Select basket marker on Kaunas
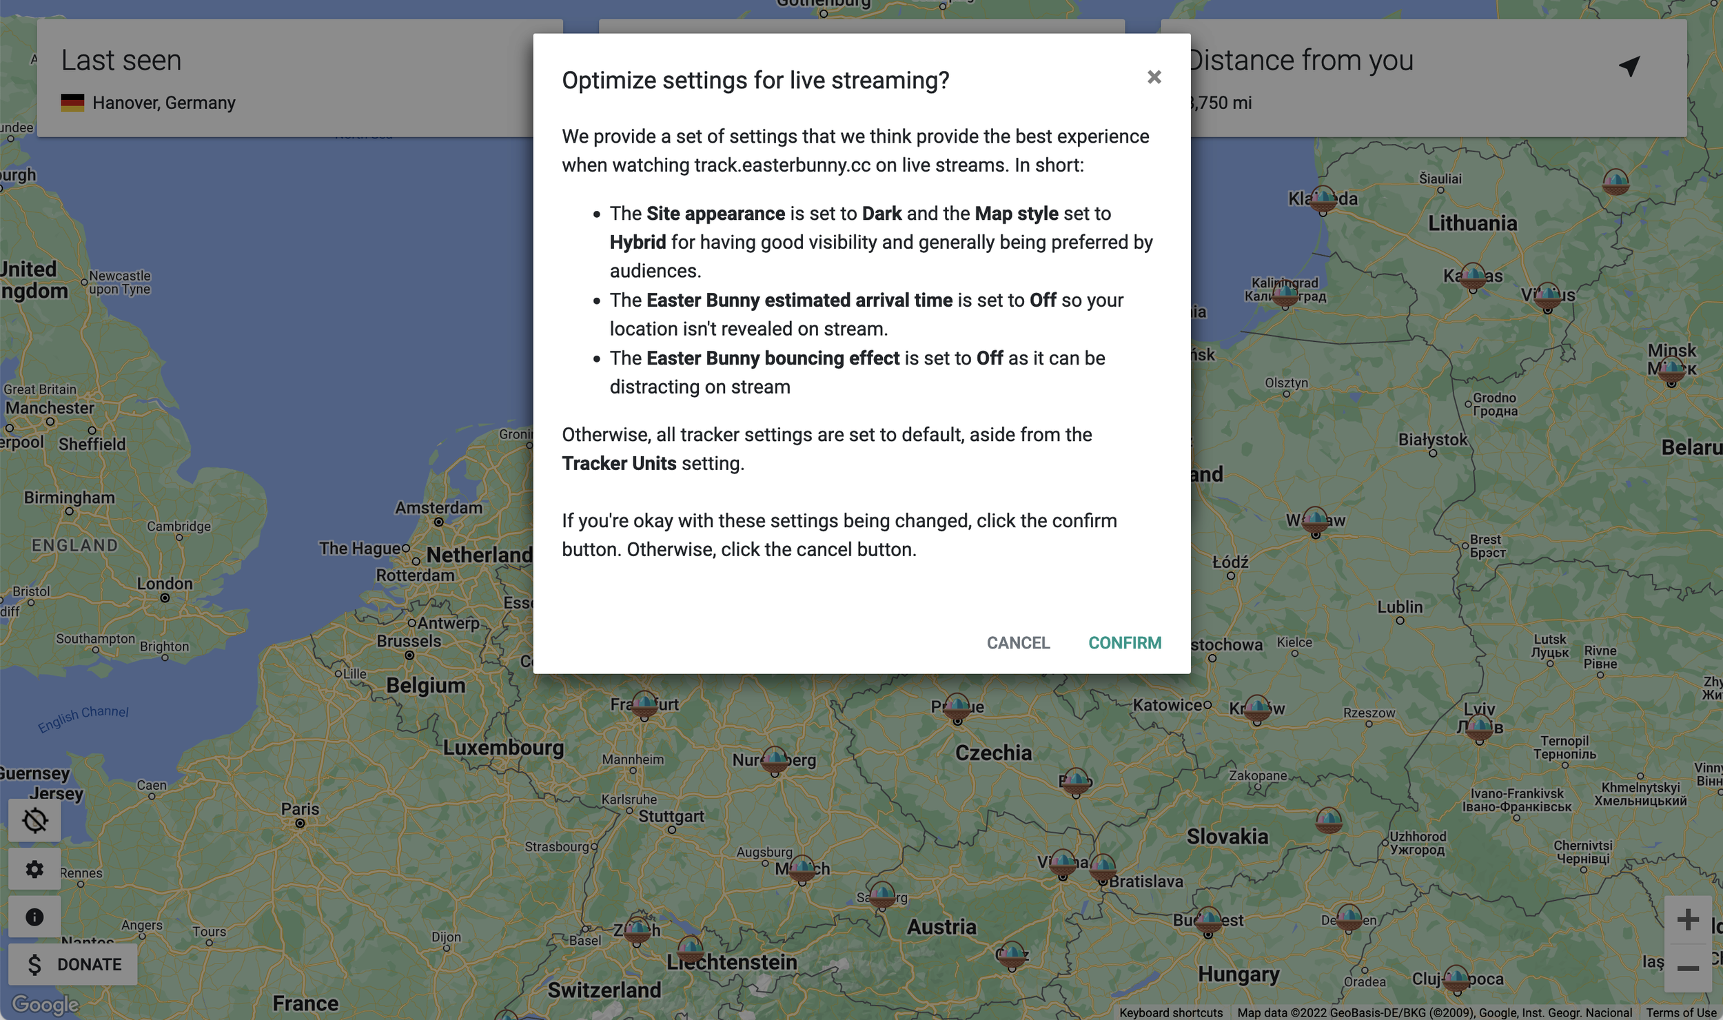 click(1473, 276)
